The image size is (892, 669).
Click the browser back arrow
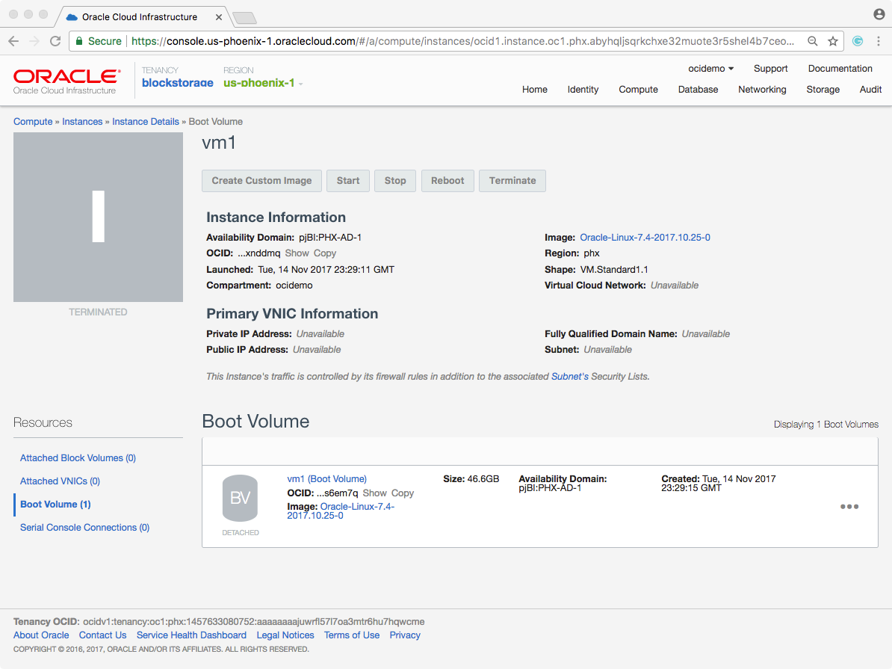click(x=13, y=42)
